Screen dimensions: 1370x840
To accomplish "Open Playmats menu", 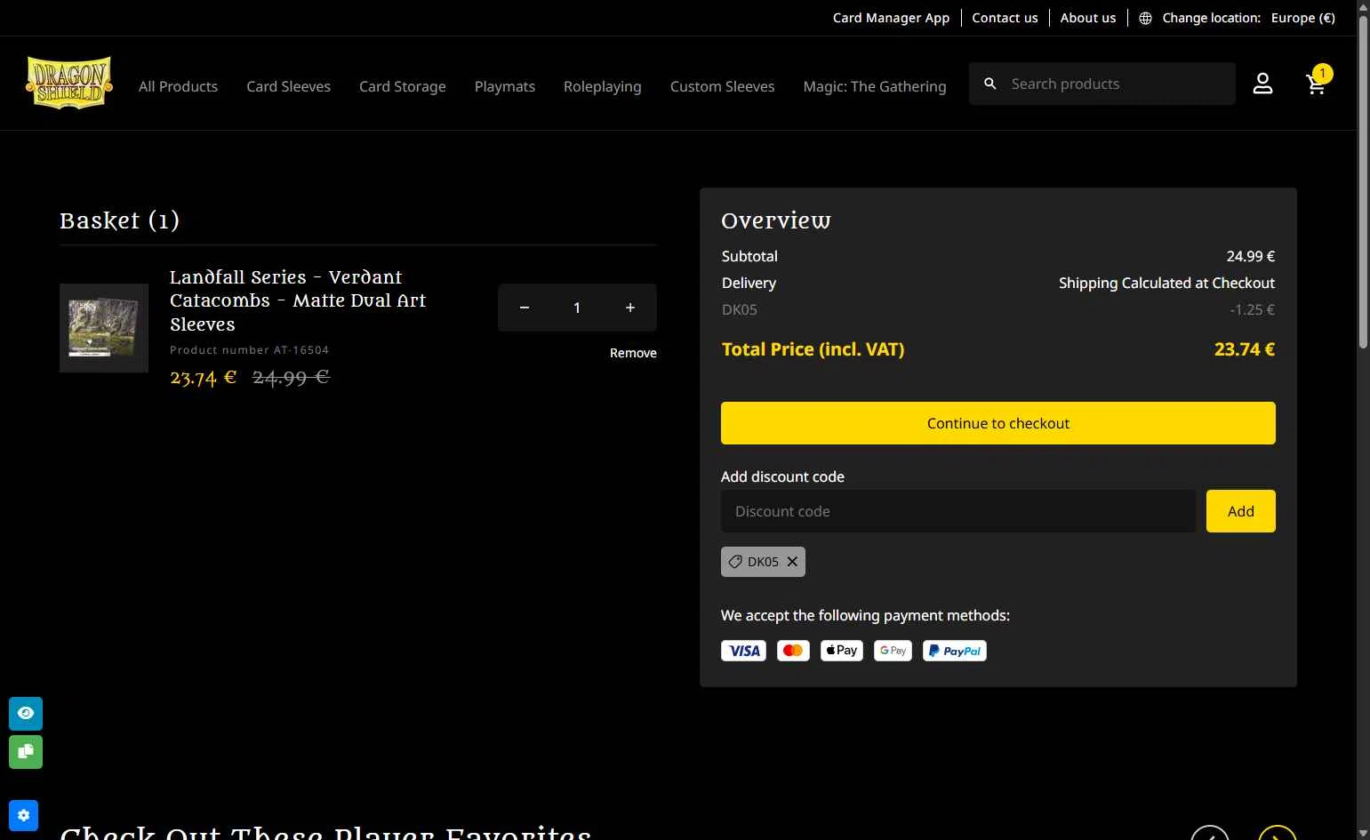I will point(505,86).
